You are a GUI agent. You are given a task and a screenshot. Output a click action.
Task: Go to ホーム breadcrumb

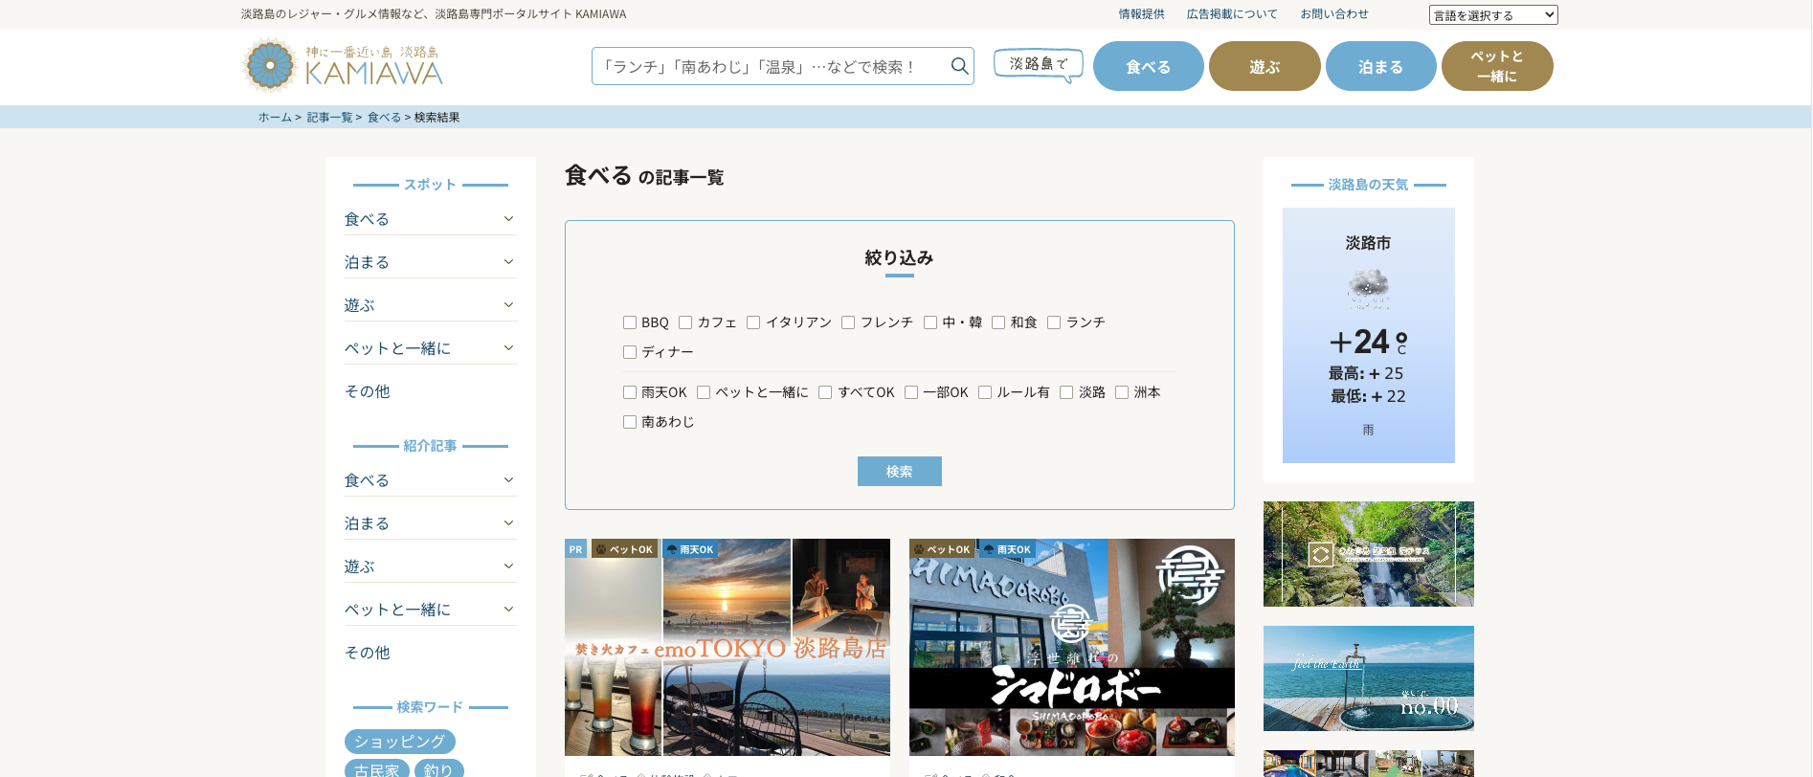click(x=275, y=117)
